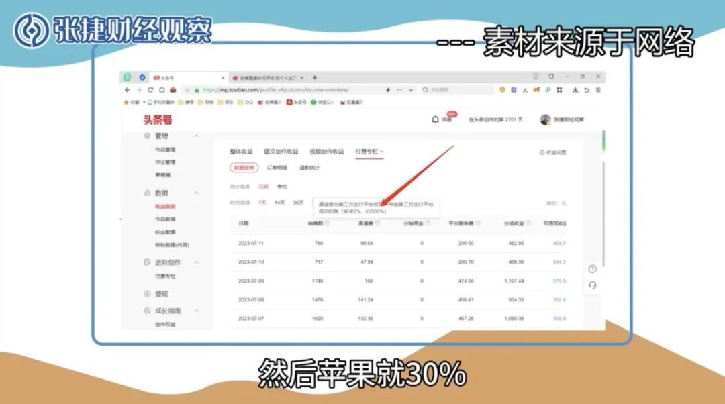
Task: Click the 消息 notification bell icon
Action: (435, 119)
